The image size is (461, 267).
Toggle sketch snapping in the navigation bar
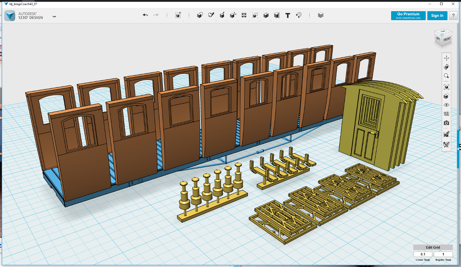tap(447, 134)
